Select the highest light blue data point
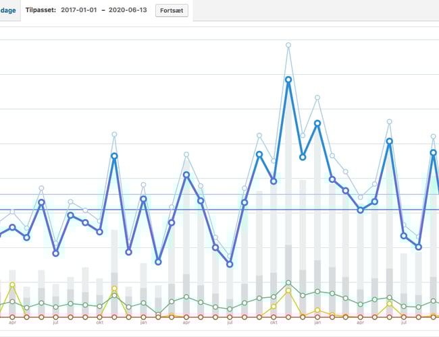Viewport: 439px width, 337px height. coord(288,45)
